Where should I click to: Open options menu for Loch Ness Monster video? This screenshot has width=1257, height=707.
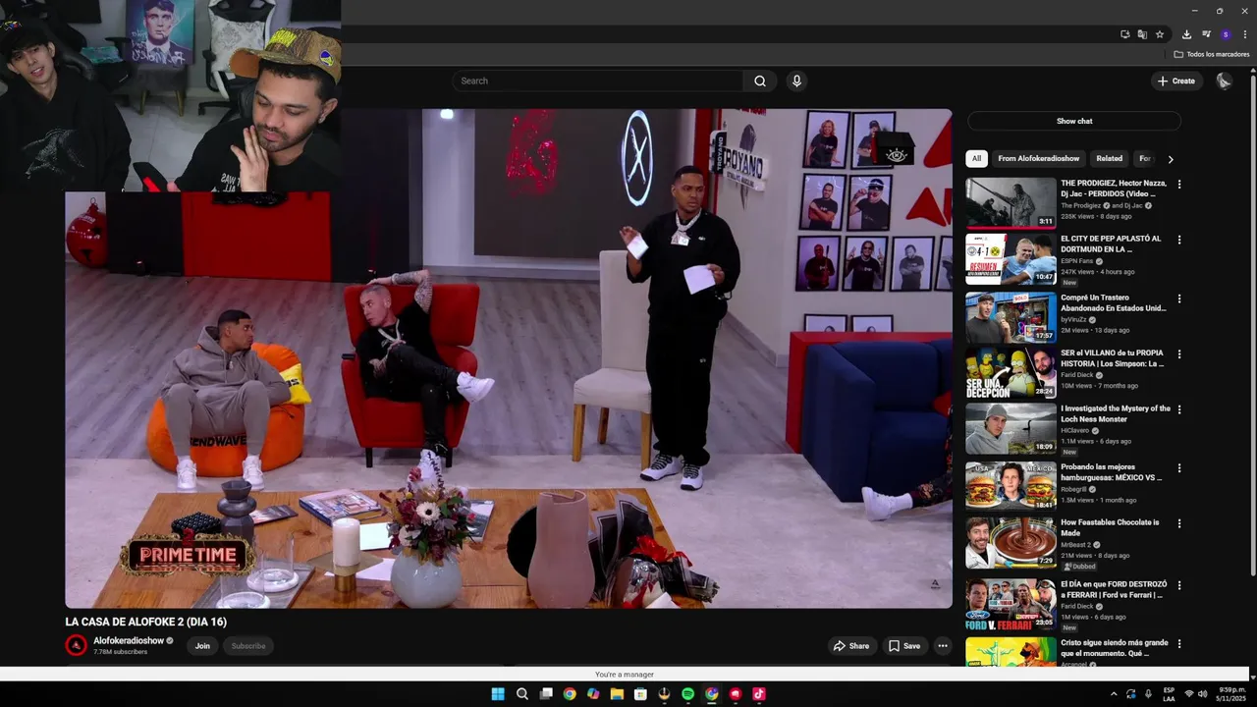point(1179,409)
